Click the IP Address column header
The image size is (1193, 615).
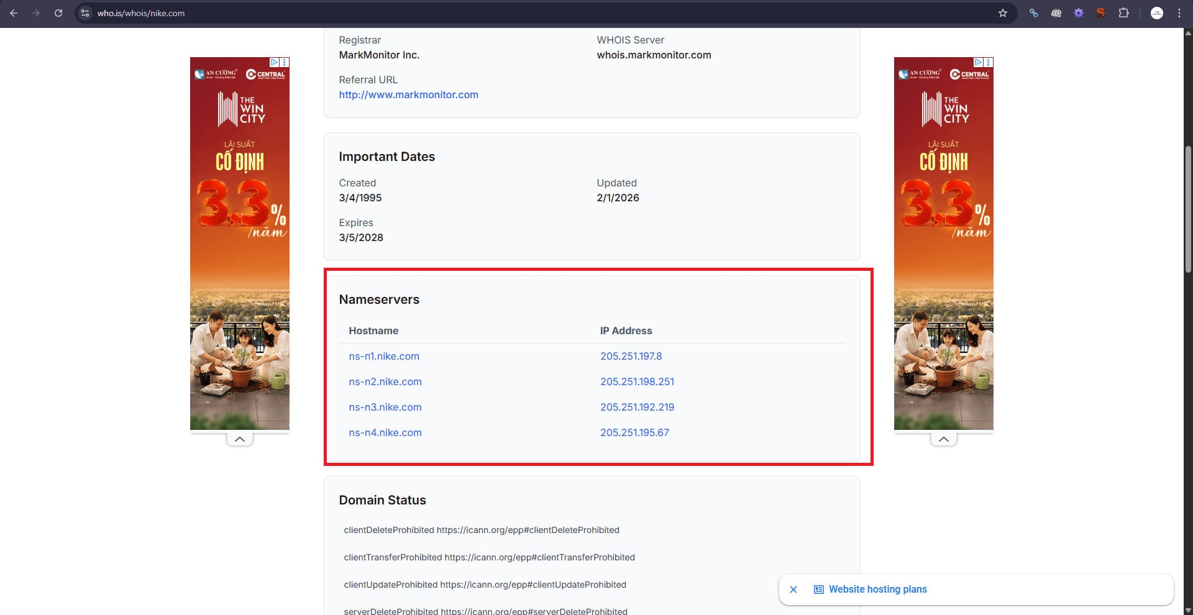coord(626,330)
